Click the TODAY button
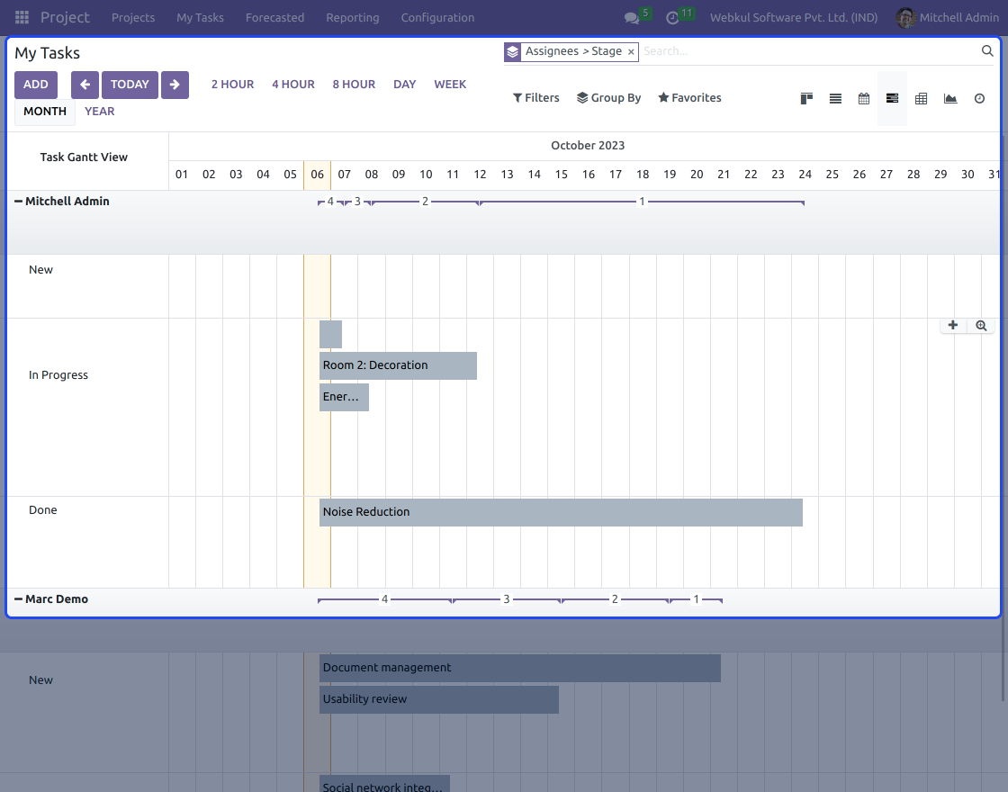 coord(129,84)
